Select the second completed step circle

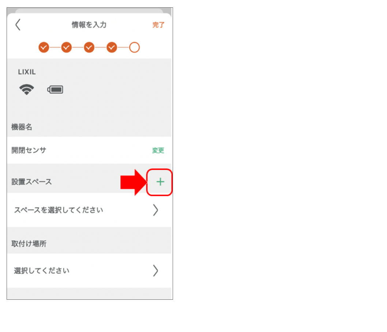67,47
